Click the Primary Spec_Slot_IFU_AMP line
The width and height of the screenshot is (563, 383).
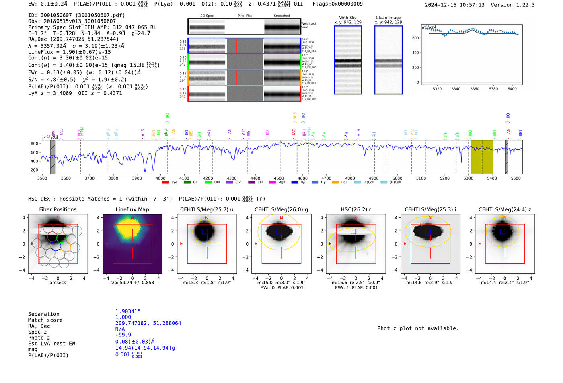pyautogui.click(x=92, y=27)
